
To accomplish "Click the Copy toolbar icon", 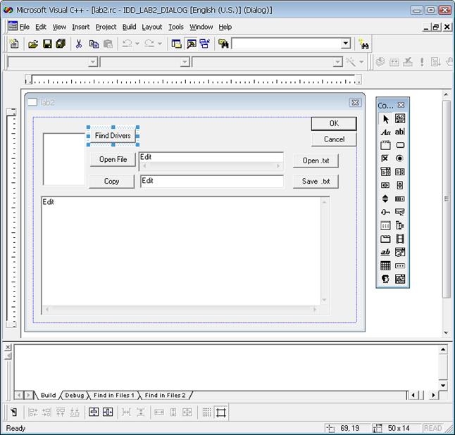I will [94, 44].
